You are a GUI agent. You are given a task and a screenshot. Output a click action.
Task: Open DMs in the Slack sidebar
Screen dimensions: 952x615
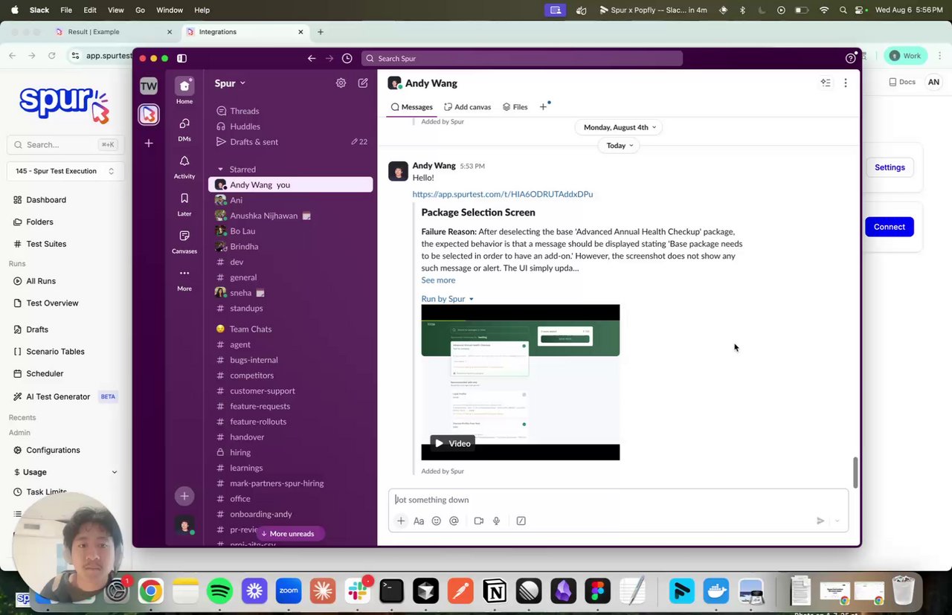click(184, 129)
